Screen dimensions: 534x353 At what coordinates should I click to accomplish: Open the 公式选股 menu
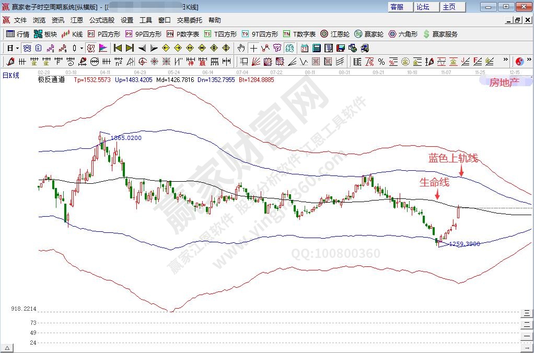point(101,20)
